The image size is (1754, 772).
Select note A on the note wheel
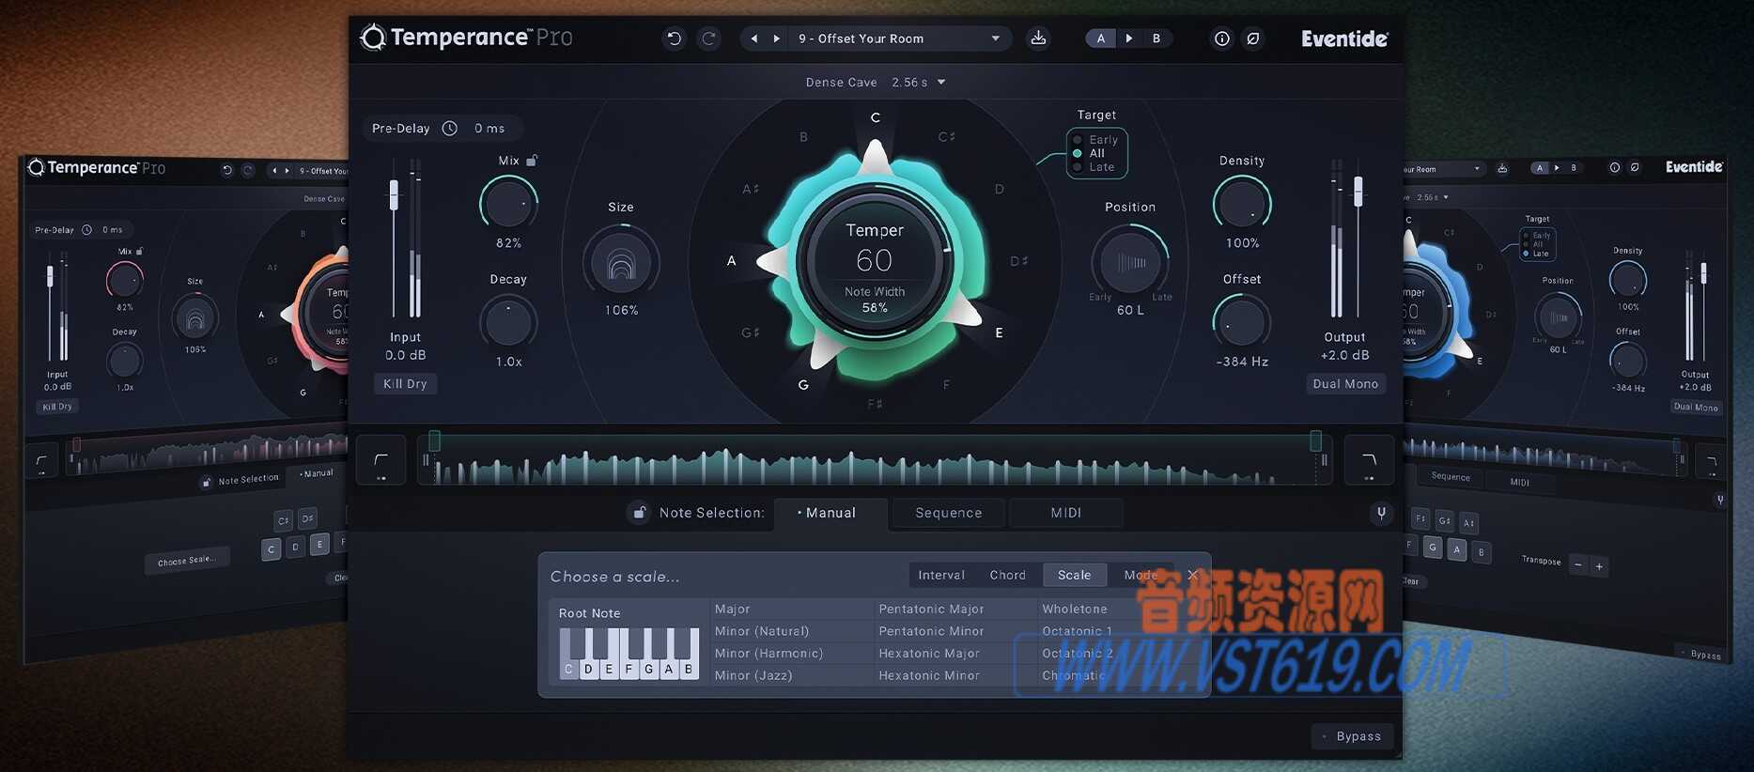tap(732, 261)
